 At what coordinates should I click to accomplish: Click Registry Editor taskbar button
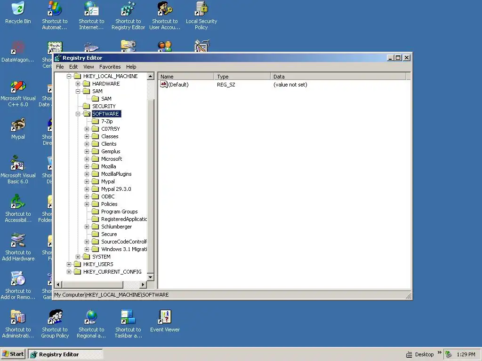[65, 354]
